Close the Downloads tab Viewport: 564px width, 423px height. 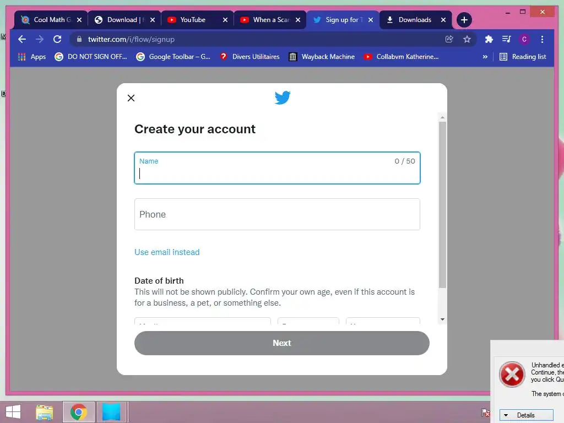[x=443, y=20]
